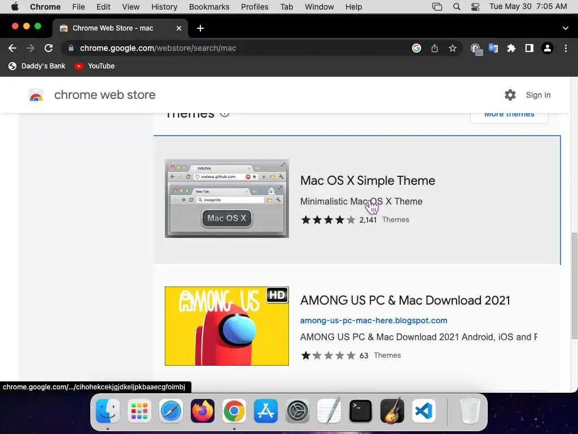Open the View menu
The image size is (578, 434).
131,7
